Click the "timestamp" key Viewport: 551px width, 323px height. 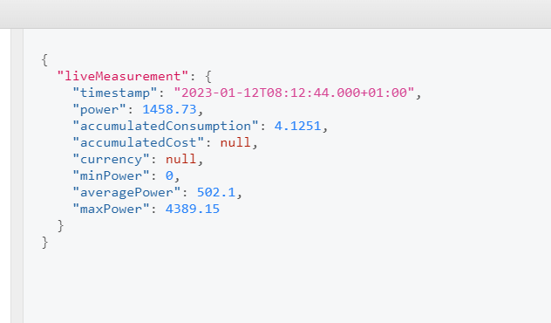tap(114, 93)
